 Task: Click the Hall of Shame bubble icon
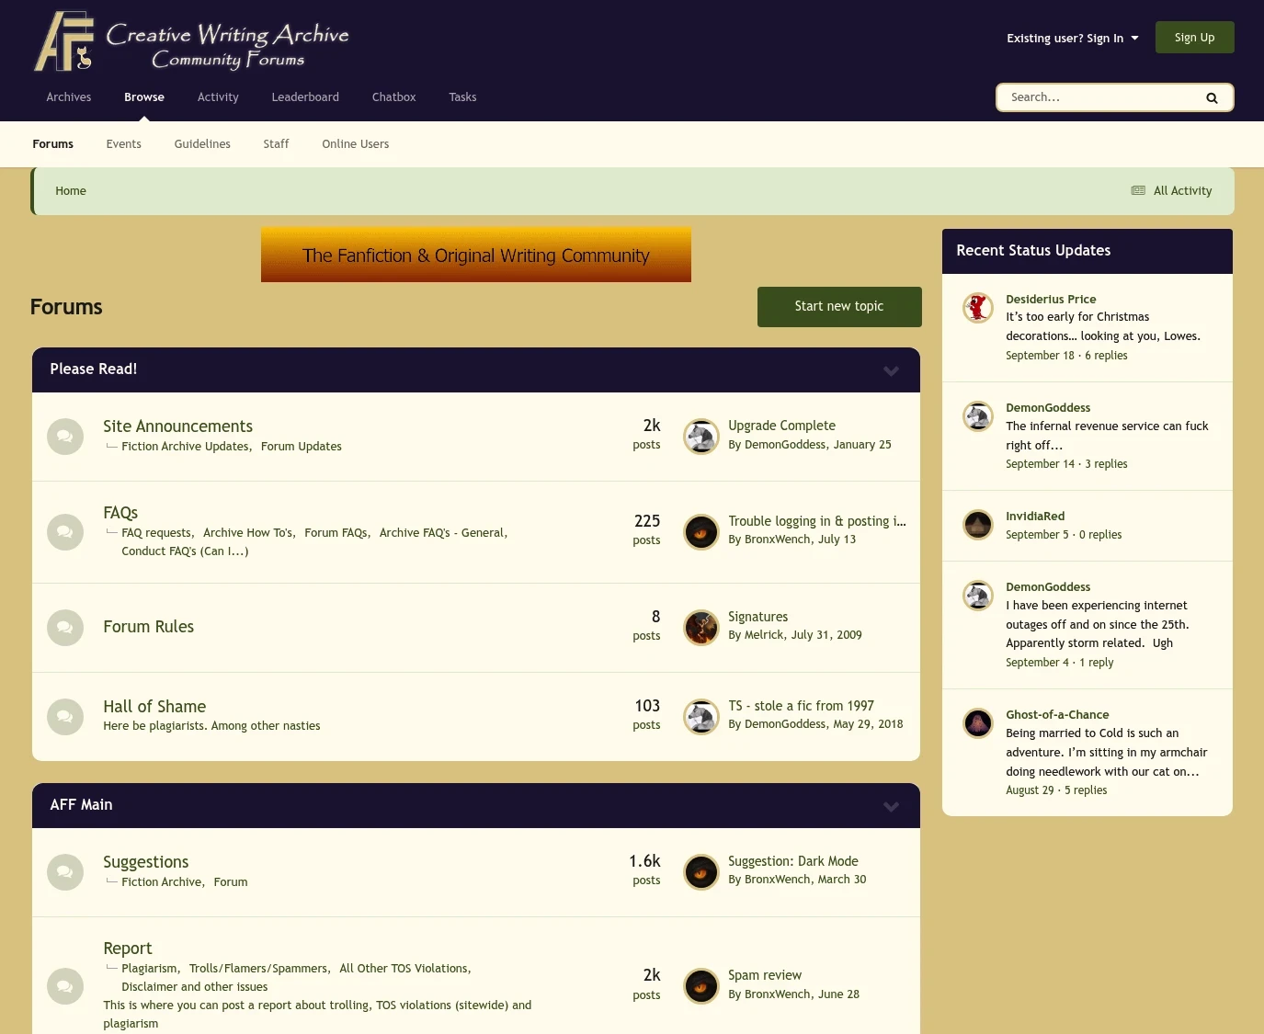click(65, 717)
